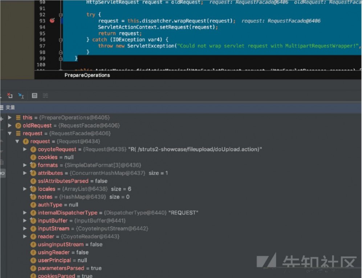This screenshot has width=363, height=278.
Task: Click the field icon beside userPrincipal
Action: [33, 261]
